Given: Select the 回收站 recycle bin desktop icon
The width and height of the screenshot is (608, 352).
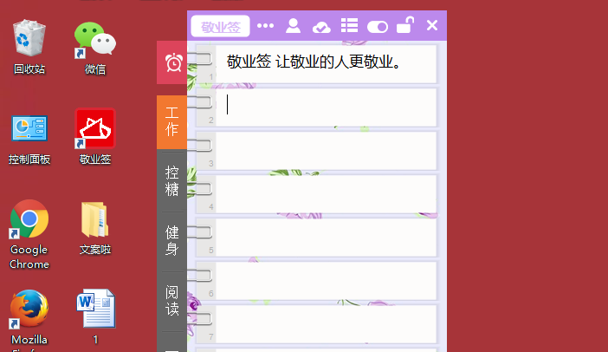Looking at the screenshot, I should coord(29,47).
